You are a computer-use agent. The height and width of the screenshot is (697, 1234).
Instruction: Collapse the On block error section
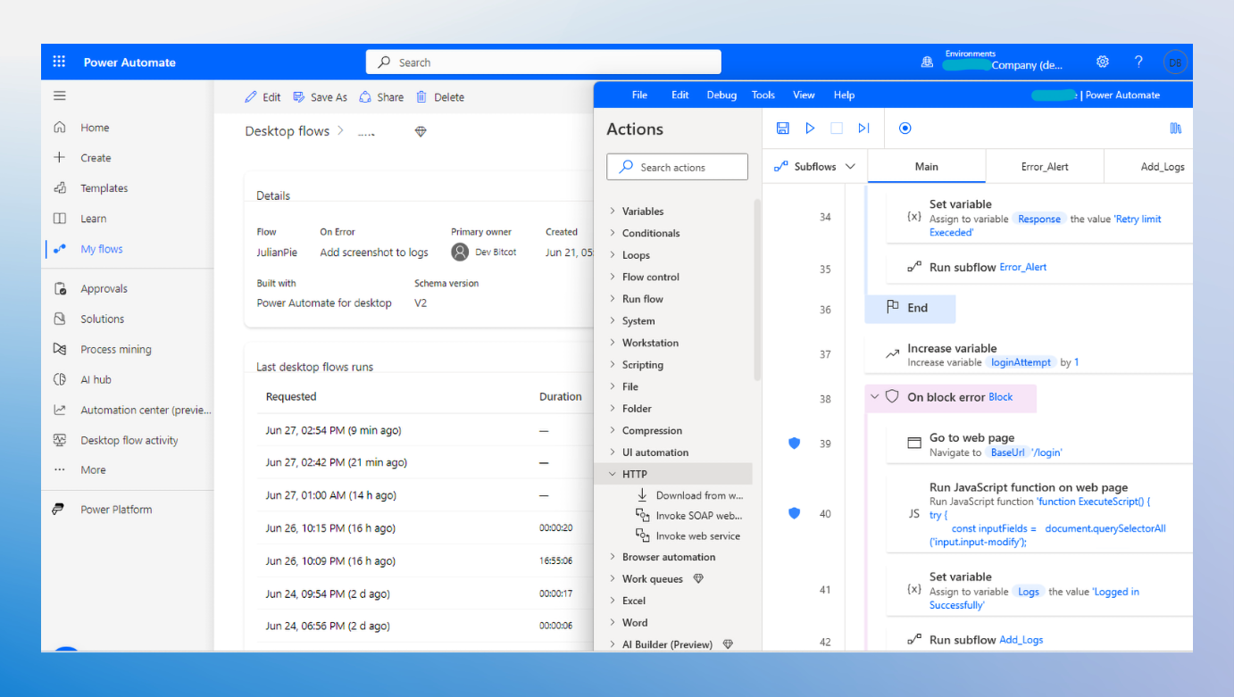pyautogui.click(x=875, y=397)
